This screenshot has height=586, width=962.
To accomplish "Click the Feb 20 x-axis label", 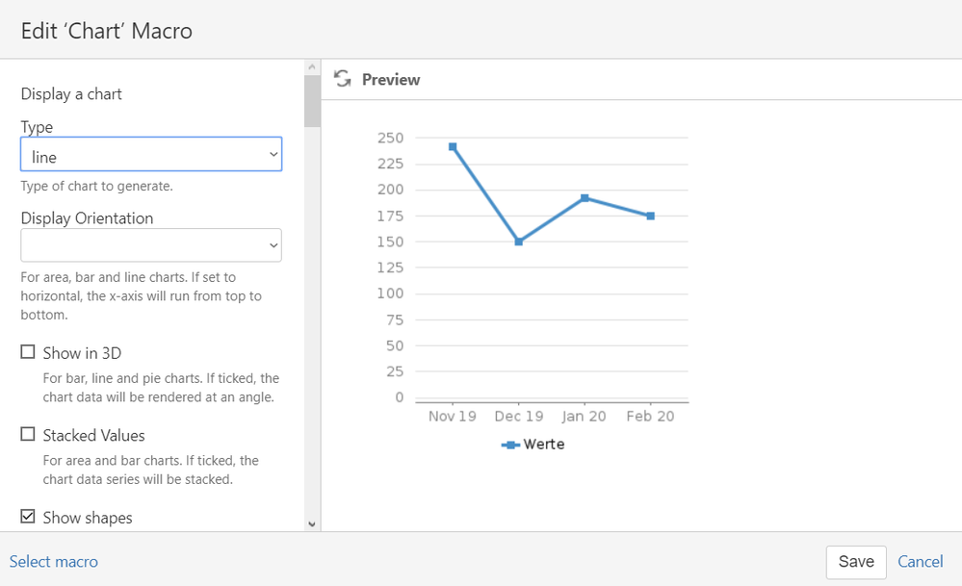I will pos(651,417).
